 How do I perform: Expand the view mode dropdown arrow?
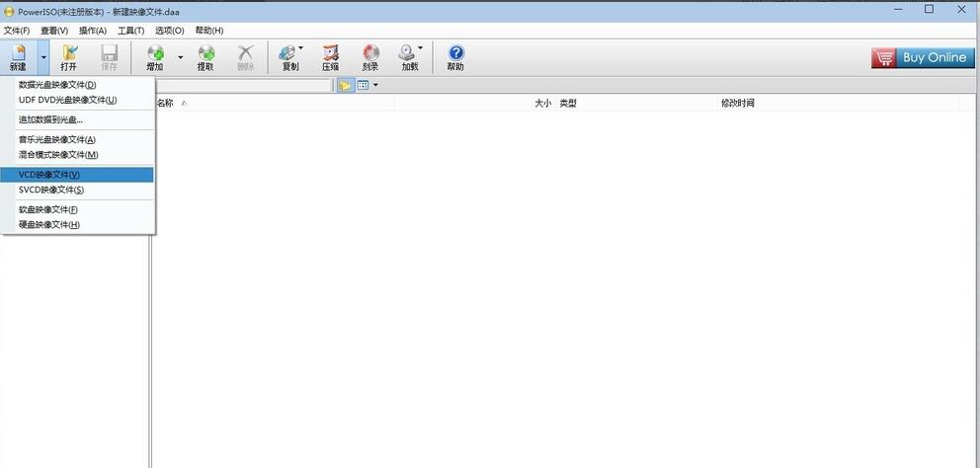[375, 86]
